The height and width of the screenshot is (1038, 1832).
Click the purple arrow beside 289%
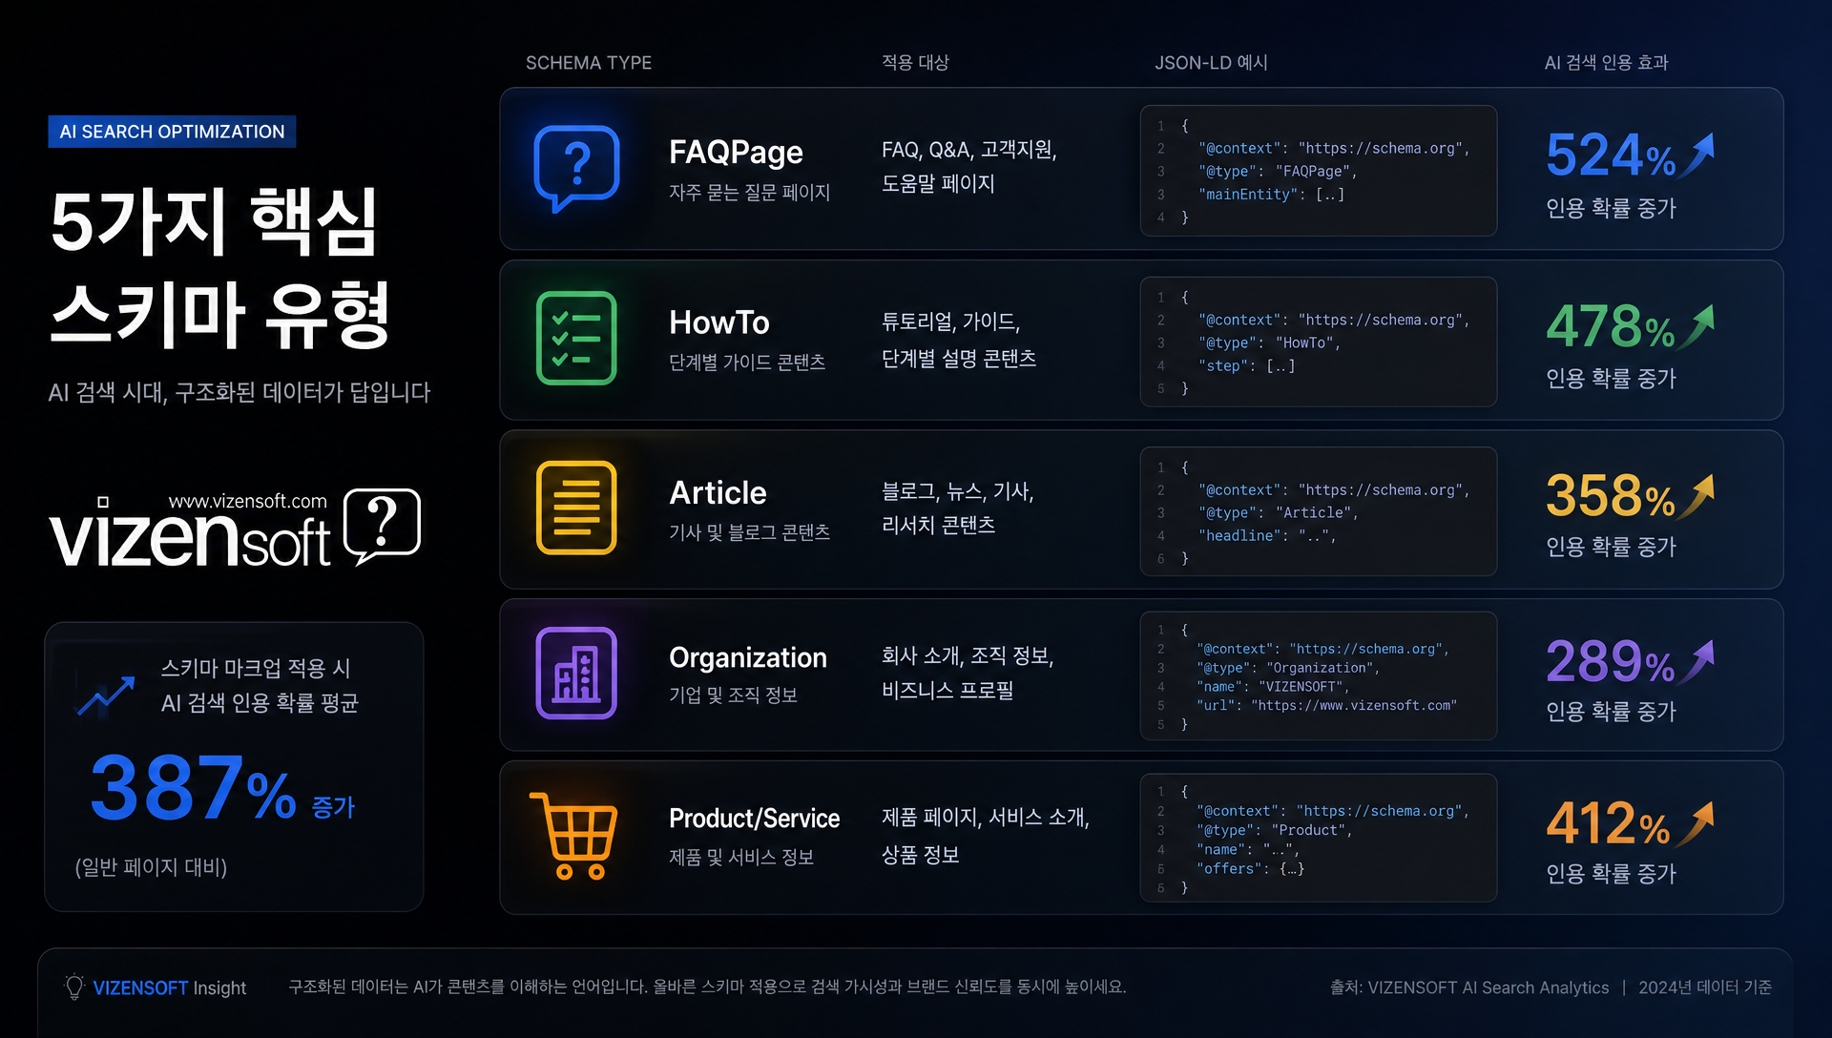1697,661
